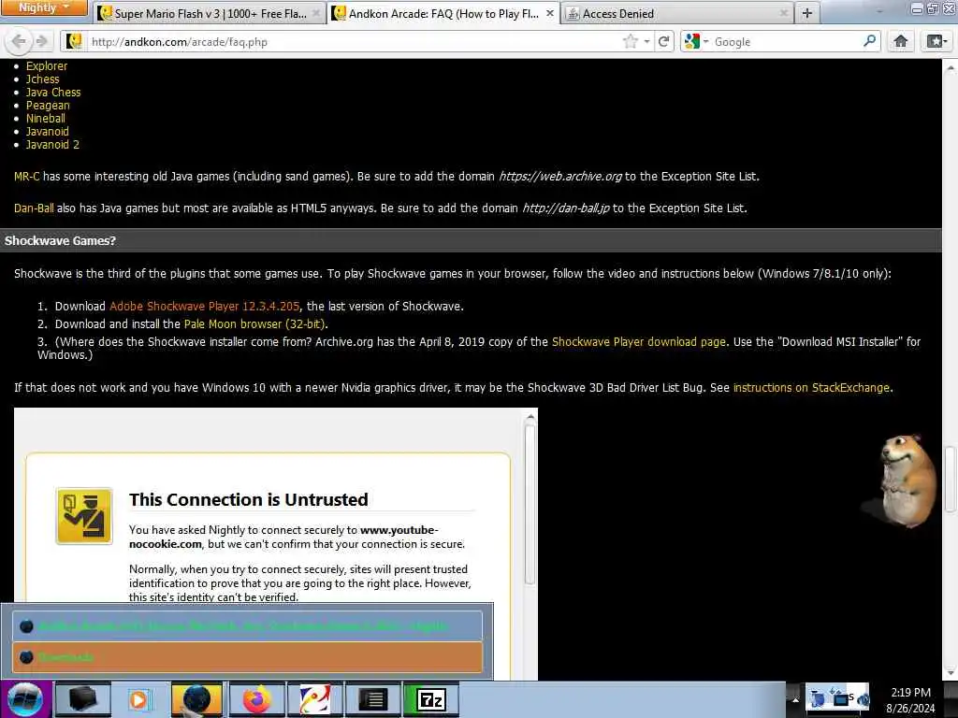Open the Shockwave Player download page link

[x=638, y=342]
